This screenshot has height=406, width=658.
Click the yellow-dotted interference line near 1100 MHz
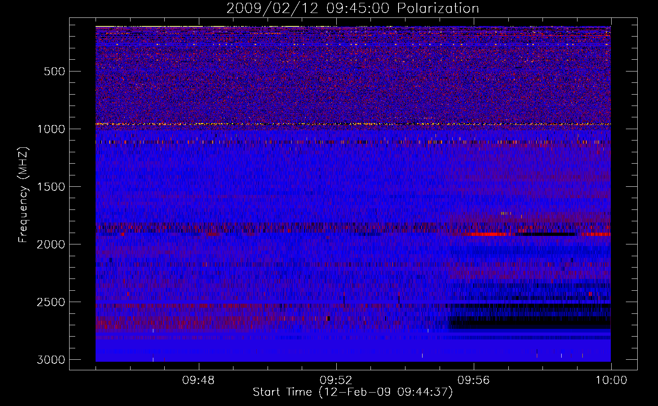353,142
